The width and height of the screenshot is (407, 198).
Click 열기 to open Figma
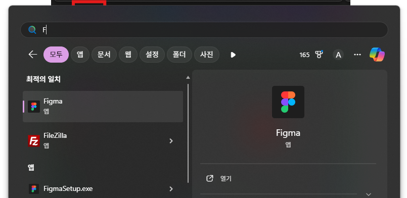226,179
